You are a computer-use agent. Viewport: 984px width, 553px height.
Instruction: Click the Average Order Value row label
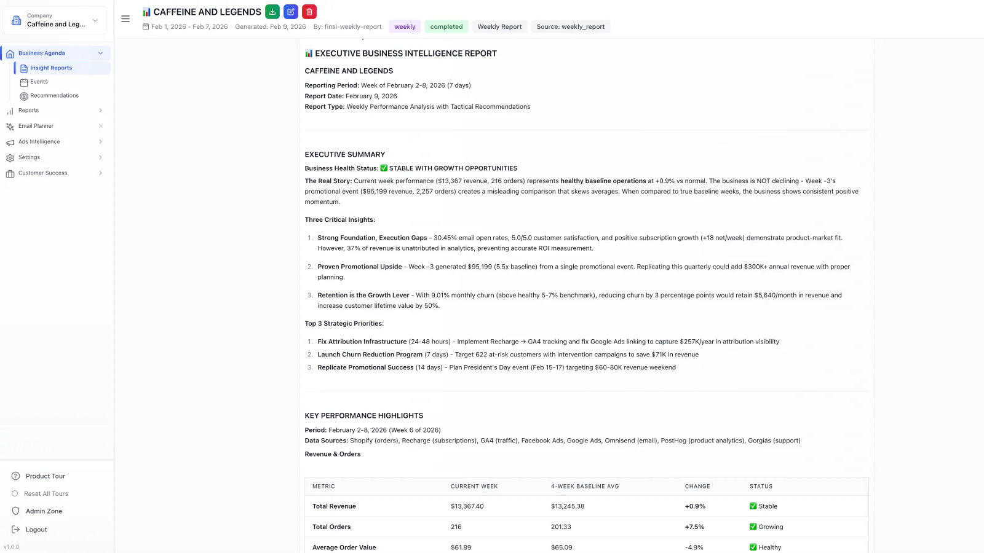click(344, 547)
